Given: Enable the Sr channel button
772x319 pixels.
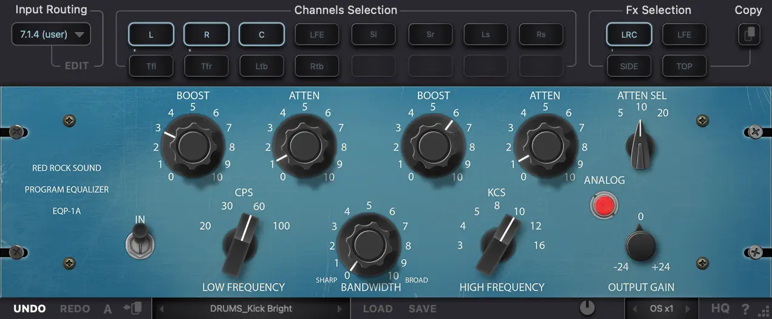Looking at the screenshot, I should point(430,35).
